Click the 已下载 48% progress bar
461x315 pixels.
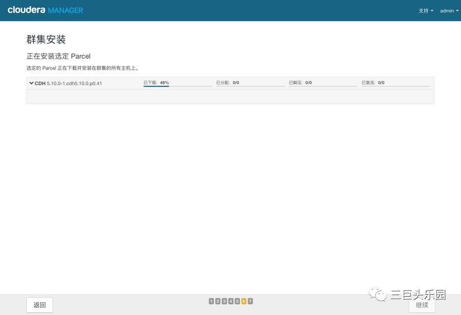177,83
